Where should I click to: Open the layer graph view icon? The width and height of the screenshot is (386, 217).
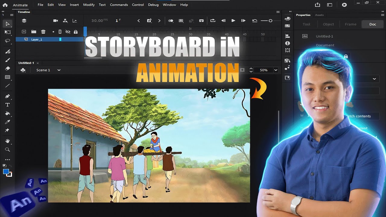point(74,21)
